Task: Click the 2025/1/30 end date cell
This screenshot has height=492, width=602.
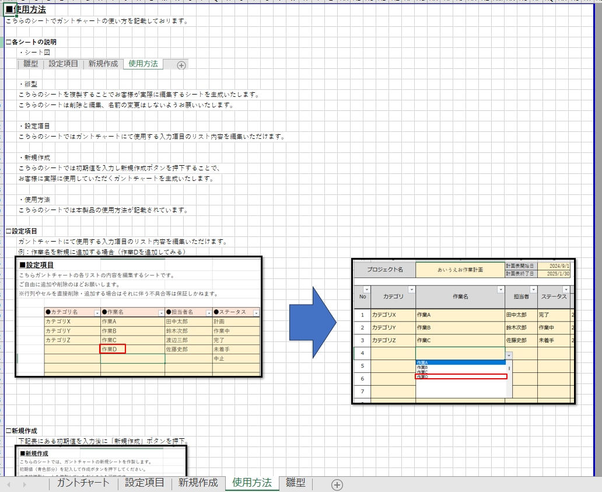Action: [x=554, y=274]
